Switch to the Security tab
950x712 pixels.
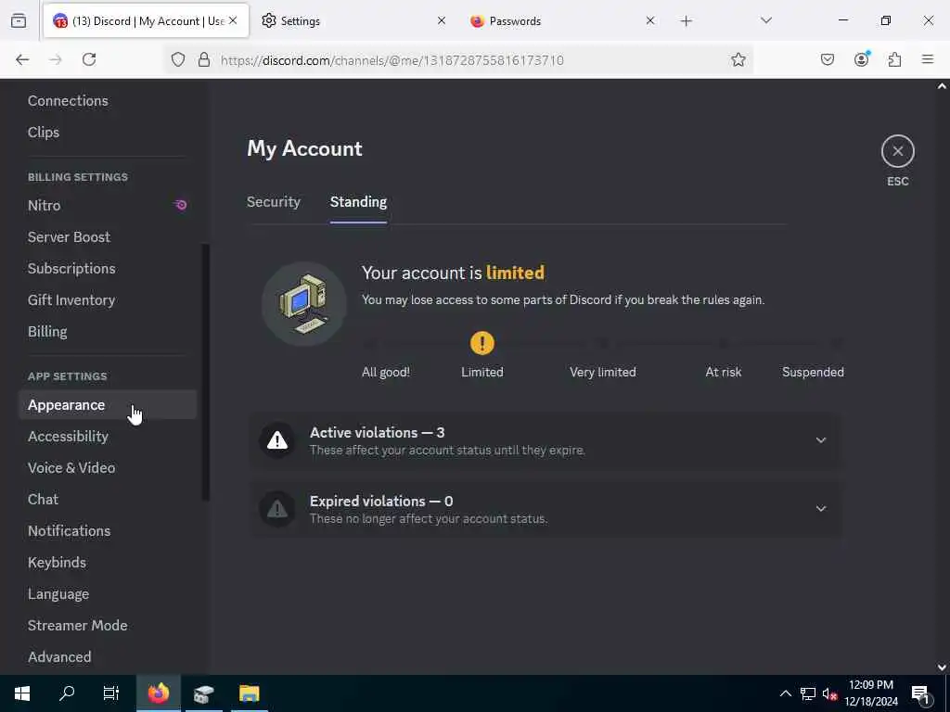274,201
